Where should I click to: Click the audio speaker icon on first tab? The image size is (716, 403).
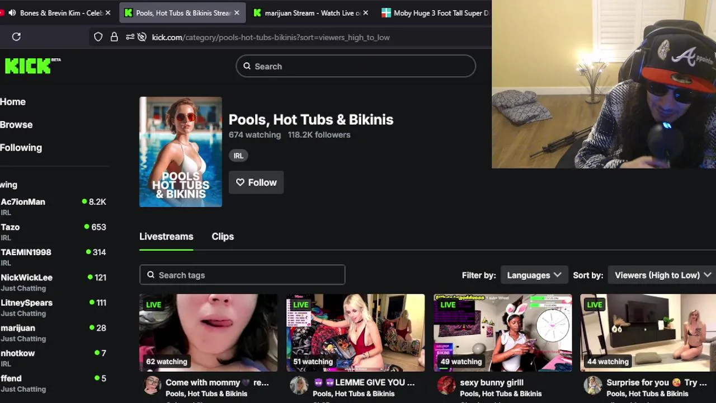(x=12, y=13)
